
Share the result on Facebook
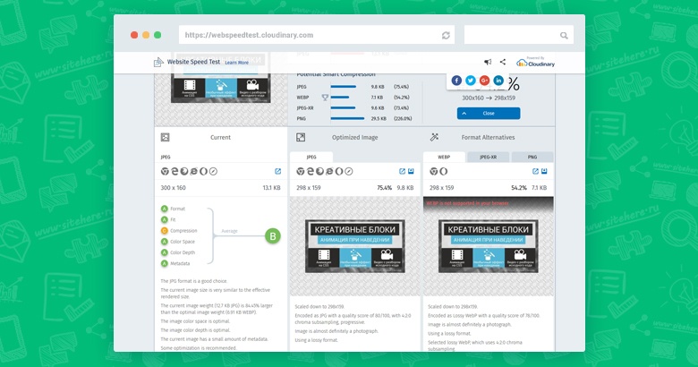pyautogui.click(x=457, y=81)
